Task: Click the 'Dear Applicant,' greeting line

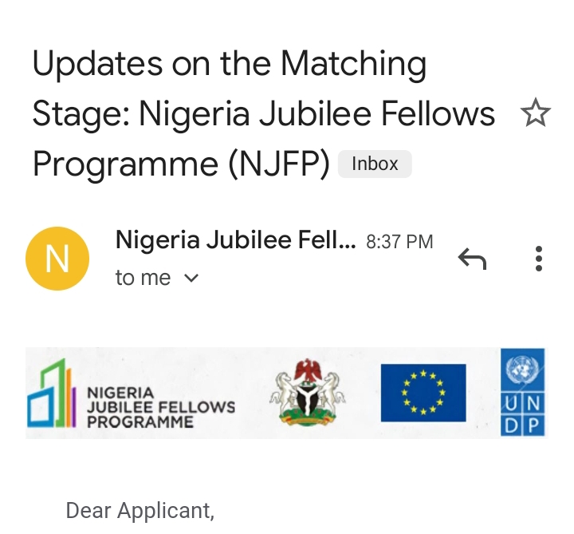Action: tap(140, 510)
